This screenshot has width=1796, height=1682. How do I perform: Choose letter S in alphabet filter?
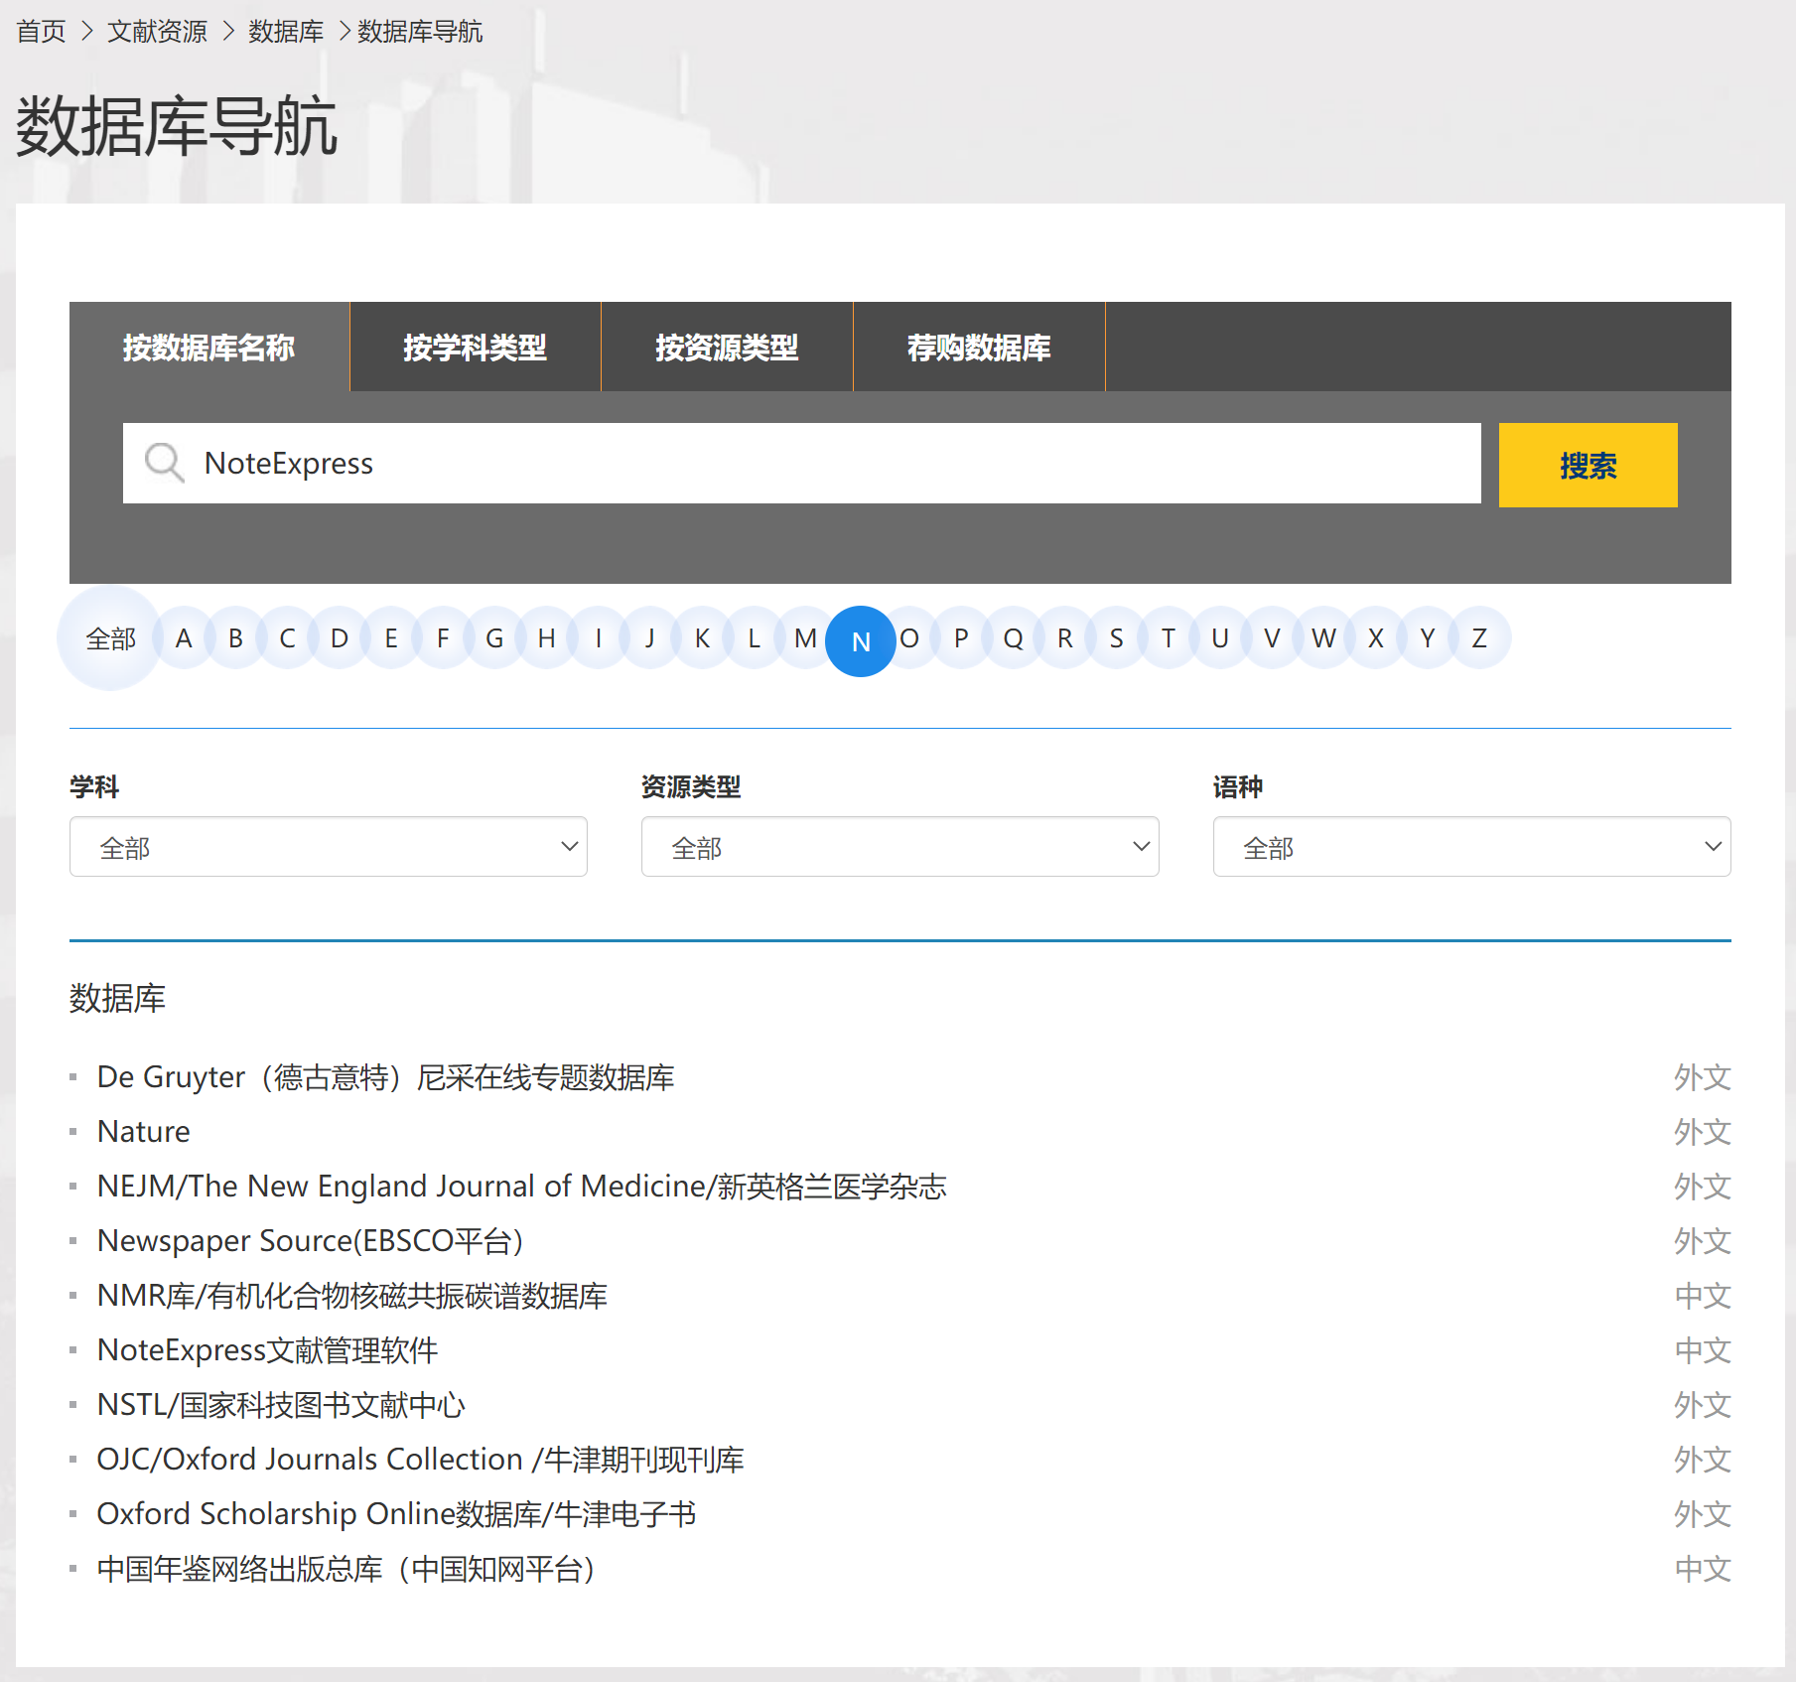point(1116,638)
